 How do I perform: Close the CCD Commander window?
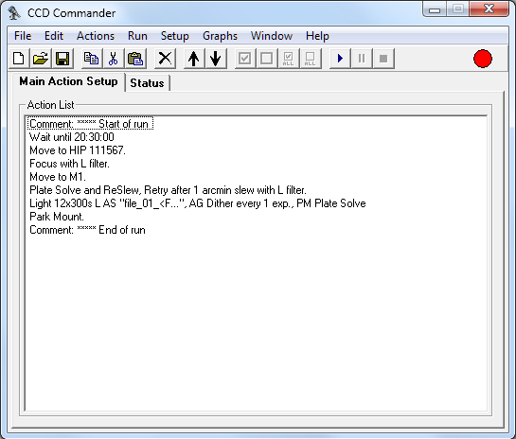pos(489,9)
